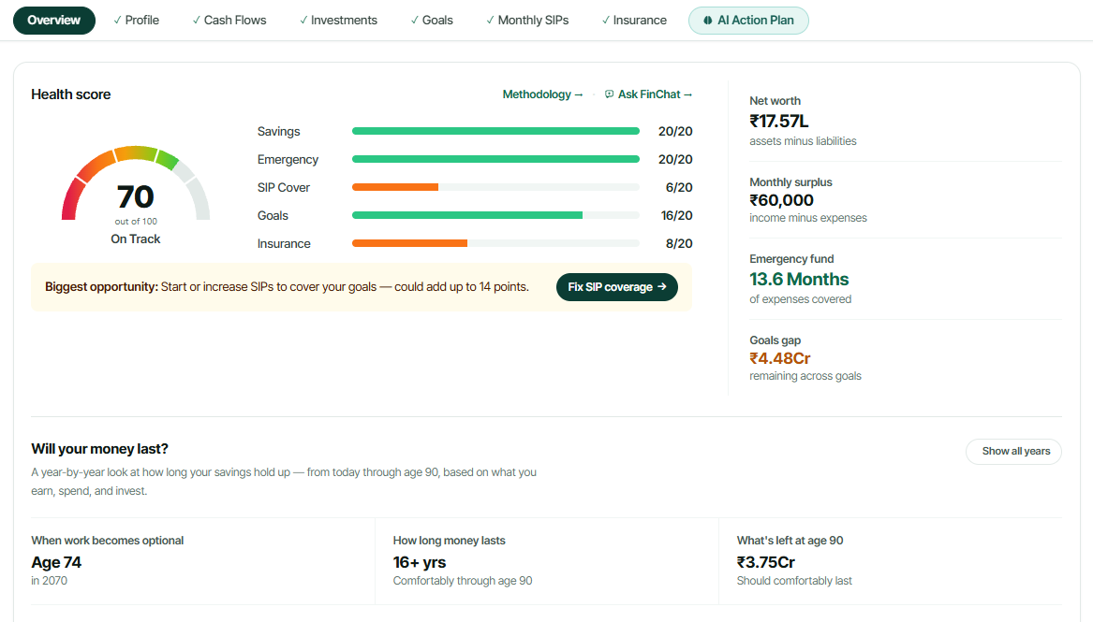The width and height of the screenshot is (1093, 622).
Task: Click the Emergency fund 13.6 Months value
Action: coord(799,279)
